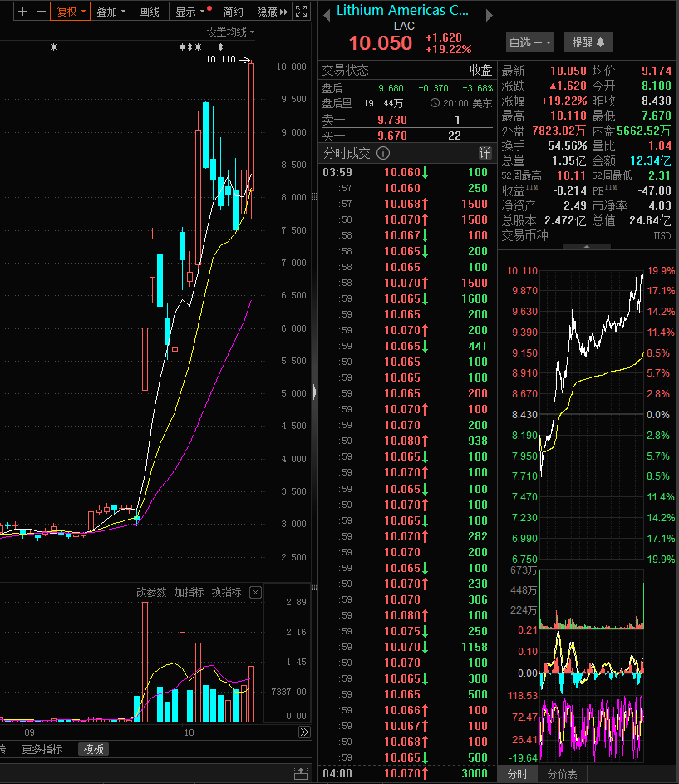
Task: Click the 总值 24.84亿 market cap value
Action: point(650,220)
